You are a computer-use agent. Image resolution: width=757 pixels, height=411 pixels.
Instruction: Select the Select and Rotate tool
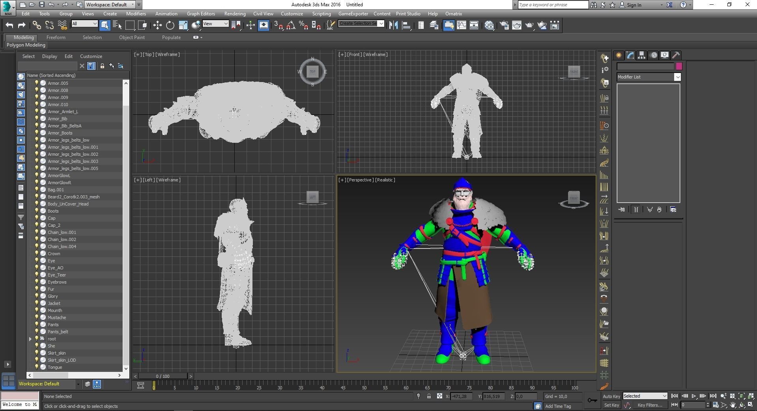pyautogui.click(x=170, y=25)
